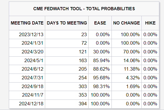Select the 394 days to meeting cell
Image resolution: width=164 pixels, height=110 pixels.
67,104
